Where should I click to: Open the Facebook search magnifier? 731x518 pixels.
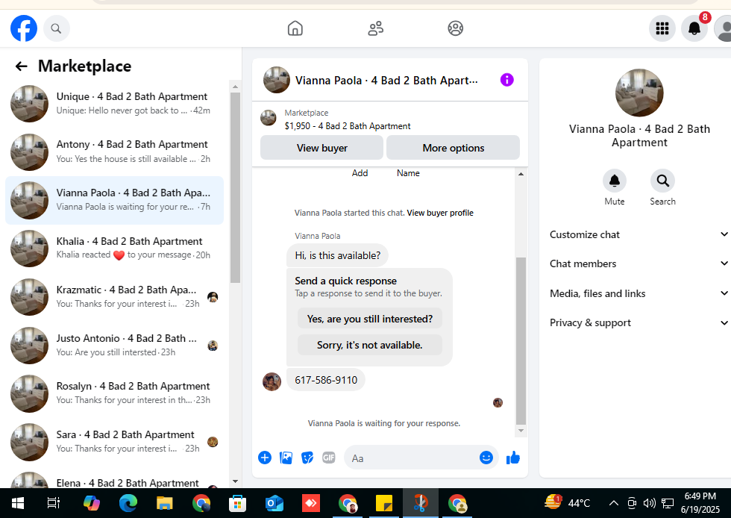point(56,28)
